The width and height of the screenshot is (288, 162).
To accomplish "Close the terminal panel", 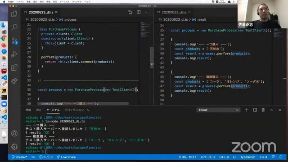I will 279,110.
